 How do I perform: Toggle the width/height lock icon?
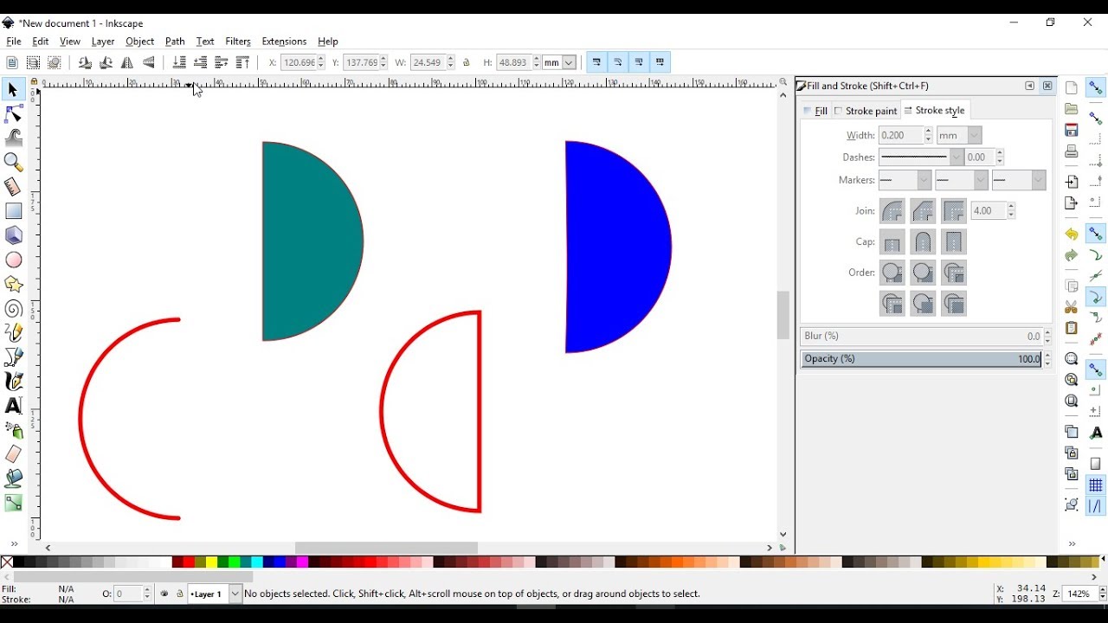coord(467,62)
